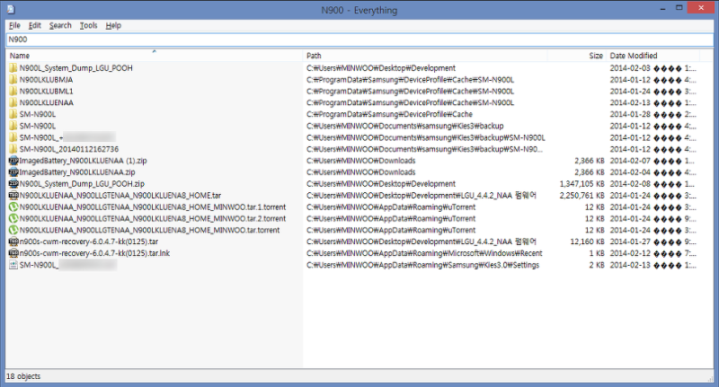
Task: Click the 2,250,761 KB size value
Action: [581, 196]
